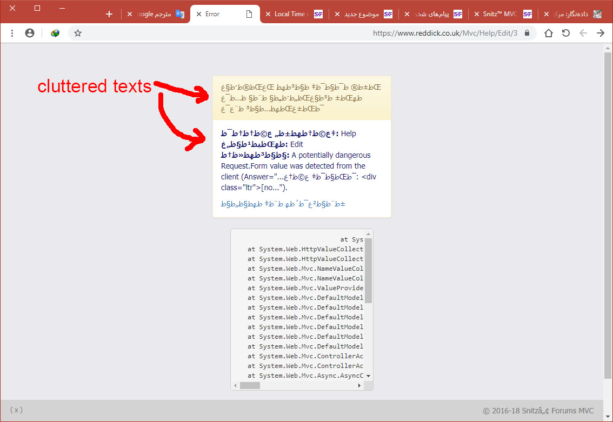Click the user profile avatar icon

click(30, 34)
